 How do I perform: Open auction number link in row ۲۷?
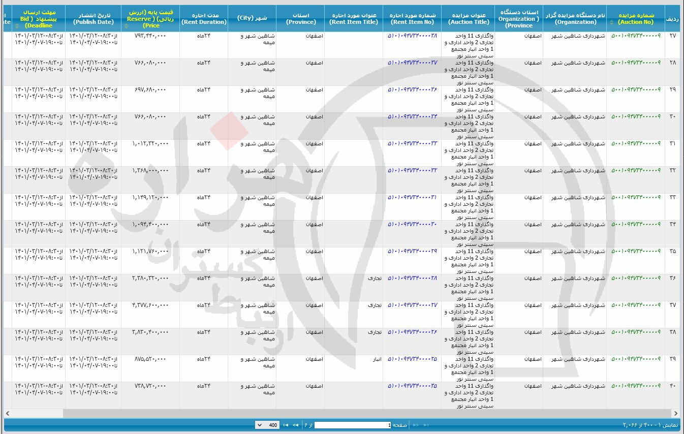[635, 36]
